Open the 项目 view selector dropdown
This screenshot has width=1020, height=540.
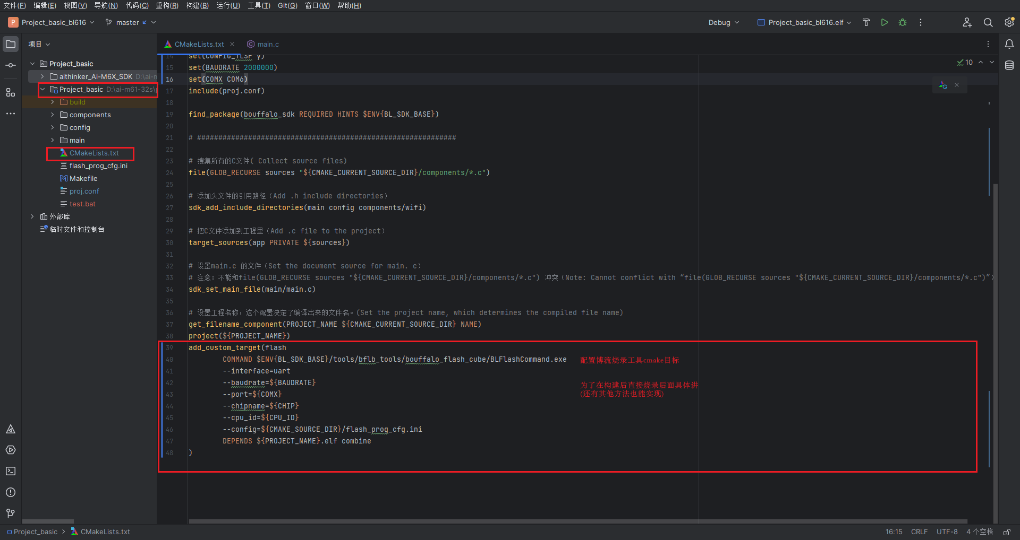click(x=39, y=44)
